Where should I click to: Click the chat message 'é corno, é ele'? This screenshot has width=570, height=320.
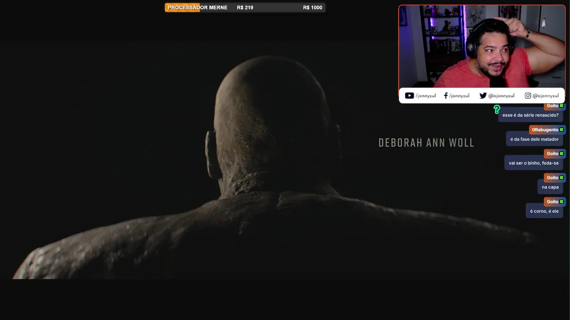tap(544, 211)
